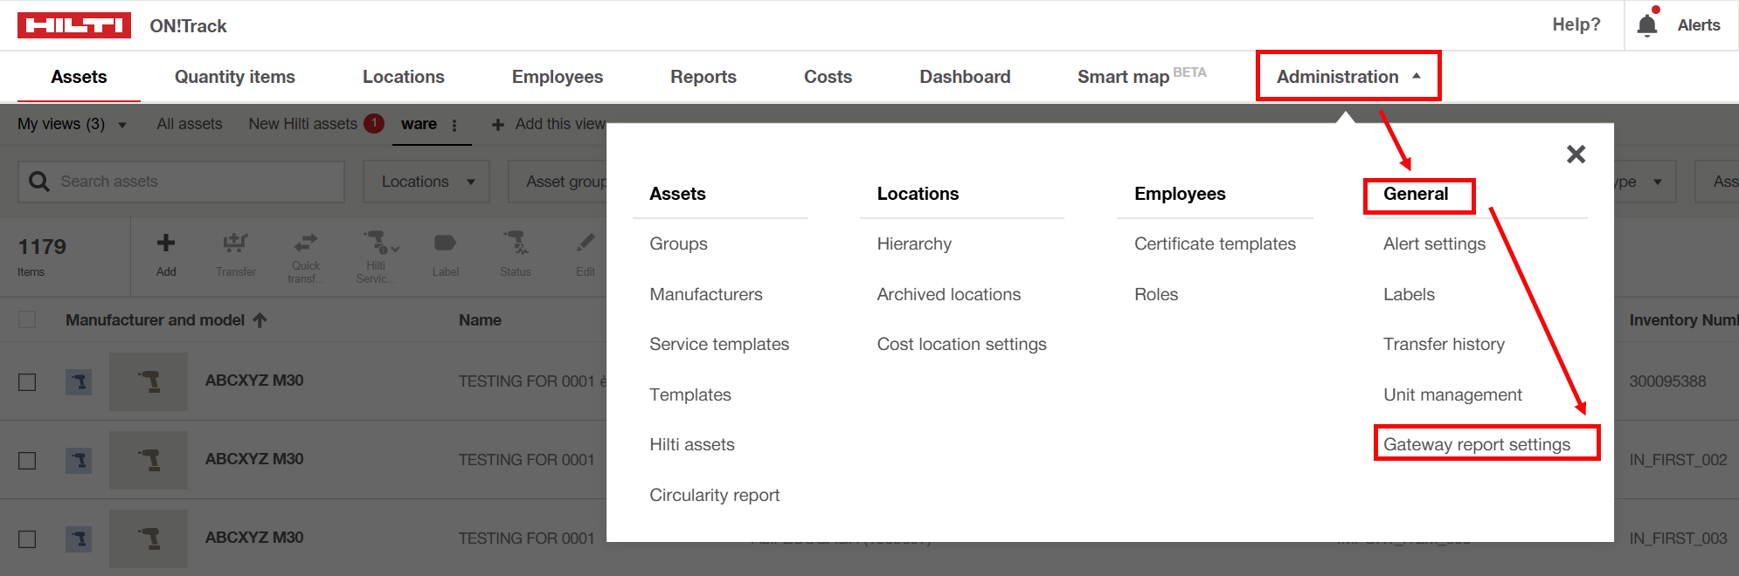Open Gateway report settings link

point(1476,444)
